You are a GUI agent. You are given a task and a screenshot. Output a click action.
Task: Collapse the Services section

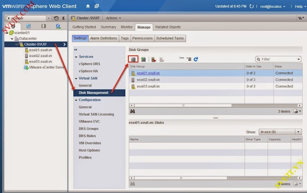(x=76, y=57)
